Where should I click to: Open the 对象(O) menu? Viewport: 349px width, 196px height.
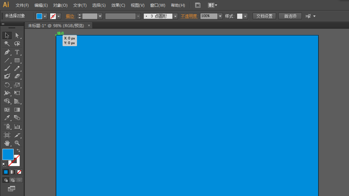[60, 5]
